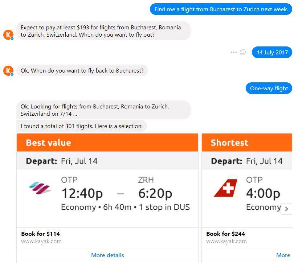Select the Best value orange header
Viewport: 298px width, 263px height.
[x=107, y=143]
